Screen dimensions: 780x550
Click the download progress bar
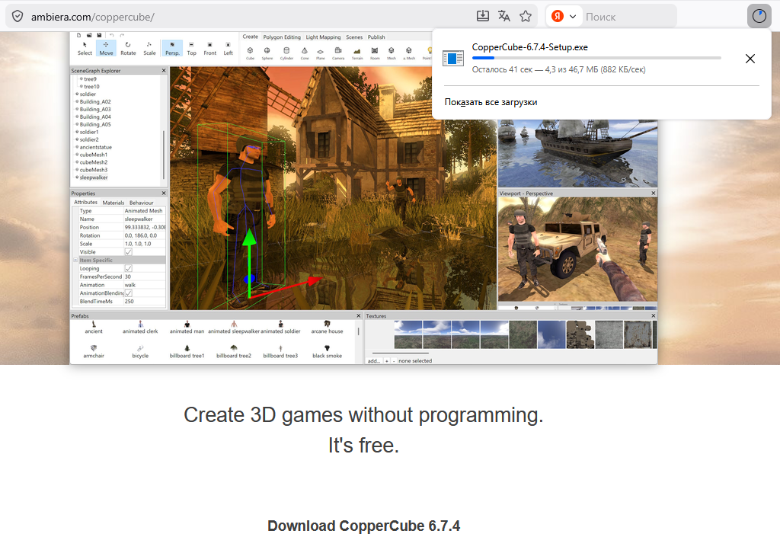pos(596,58)
